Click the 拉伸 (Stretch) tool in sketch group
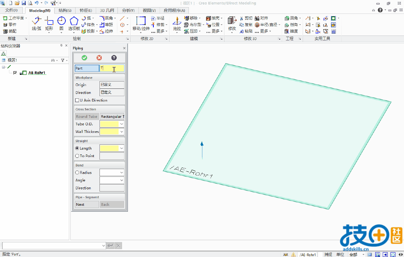404x257 pixels. [x=106, y=31]
